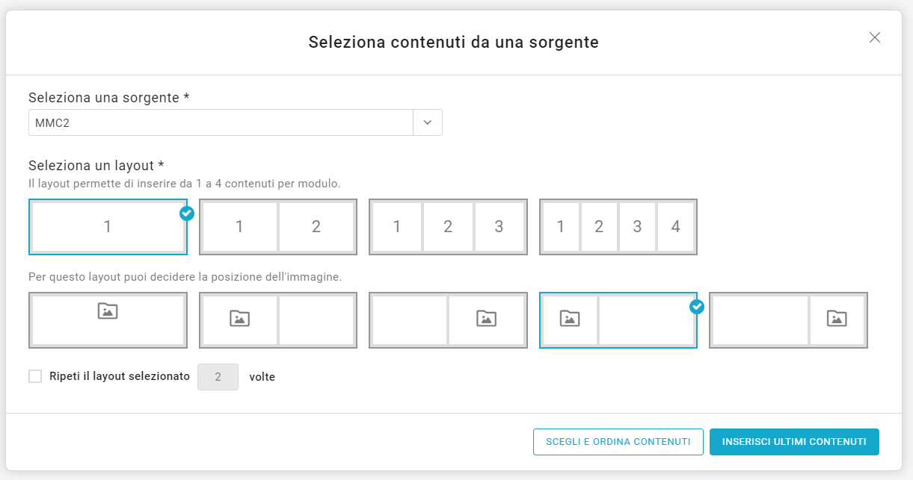Click 'Inserisci ultimi contenuti' button
Viewport: 913px width, 480px height.
[x=794, y=442]
